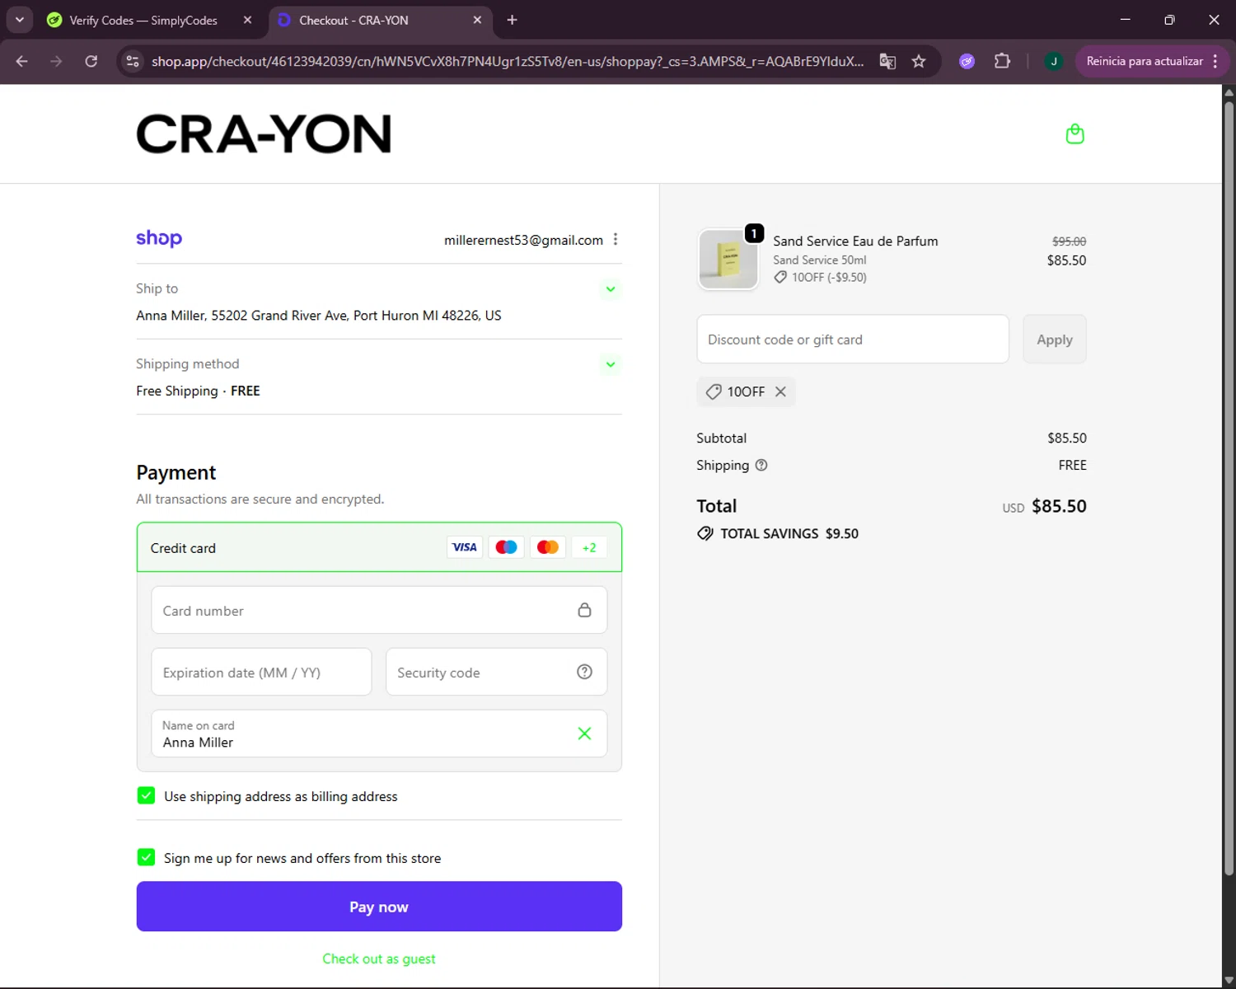Screen dimensions: 1236x989
Task: Open the tab search dropdown
Action: pyautogui.click(x=19, y=20)
